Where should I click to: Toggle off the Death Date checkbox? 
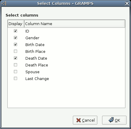(x=15, y=58)
